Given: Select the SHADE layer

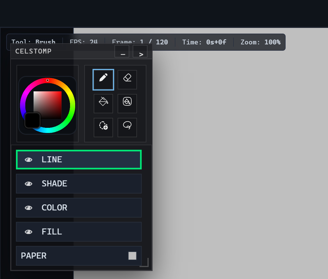Looking at the screenshot, I should tap(85, 184).
